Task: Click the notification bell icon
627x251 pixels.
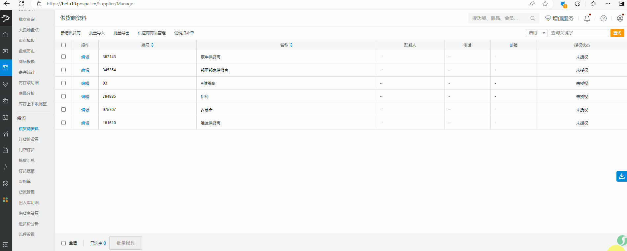Action: (587, 18)
